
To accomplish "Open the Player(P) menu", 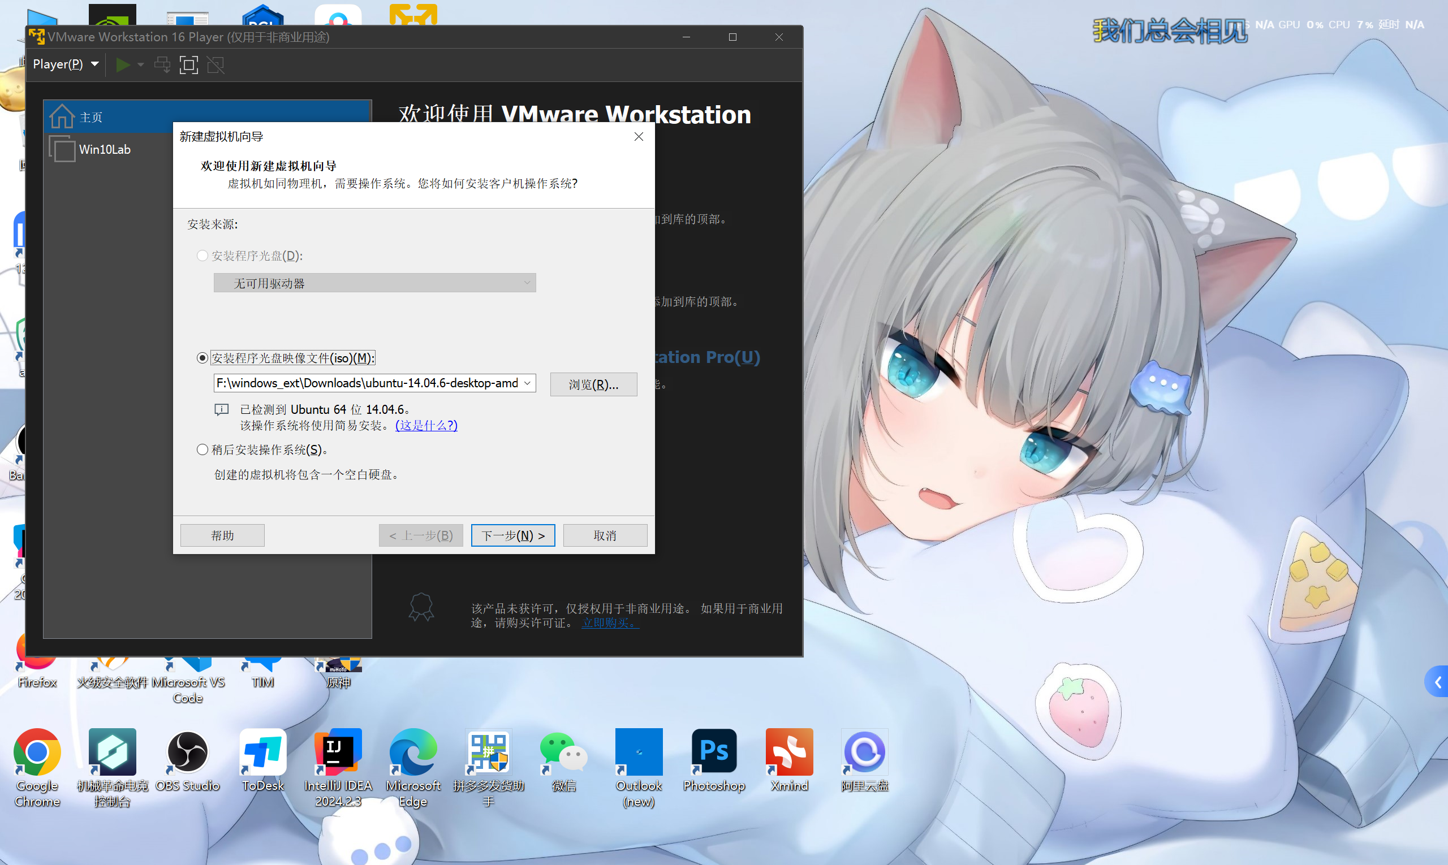I will tap(65, 64).
